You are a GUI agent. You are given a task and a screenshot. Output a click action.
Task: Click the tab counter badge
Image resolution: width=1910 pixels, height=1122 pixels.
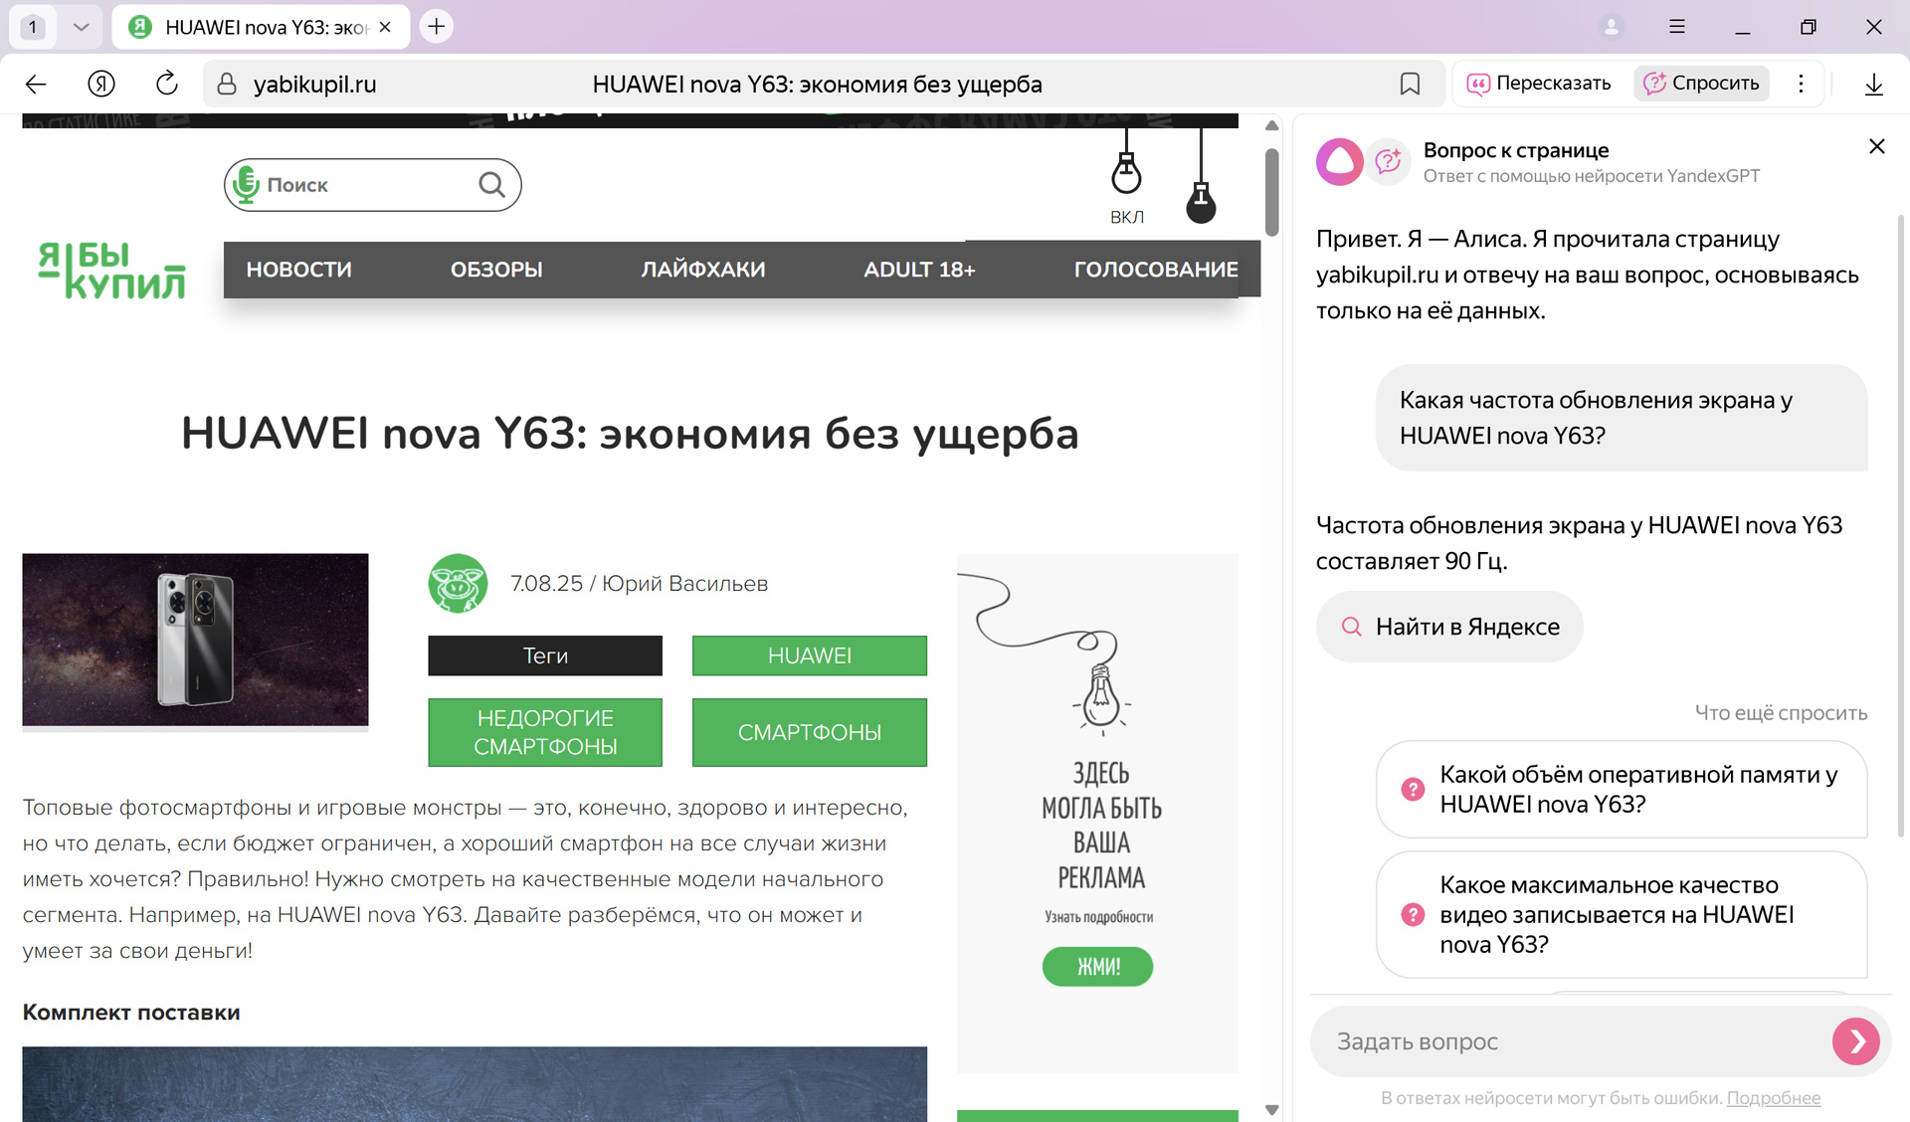(x=33, y=27)
